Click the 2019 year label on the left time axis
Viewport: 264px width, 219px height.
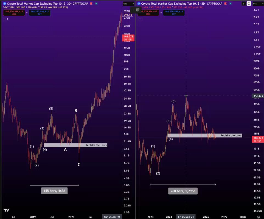pyautogui.click(x=33, y=217)
